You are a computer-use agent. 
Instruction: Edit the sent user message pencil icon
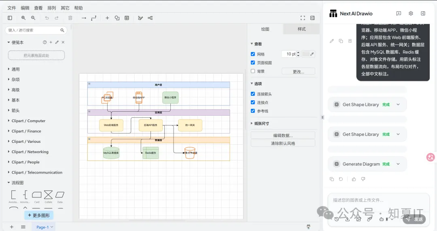pos(332,41)
